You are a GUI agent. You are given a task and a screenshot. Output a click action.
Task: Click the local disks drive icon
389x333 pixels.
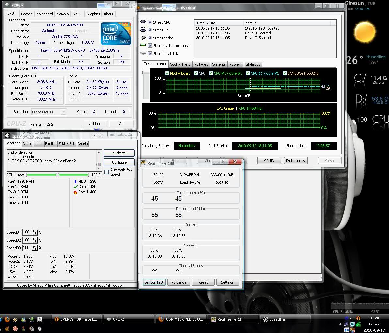tap(143, 53)
